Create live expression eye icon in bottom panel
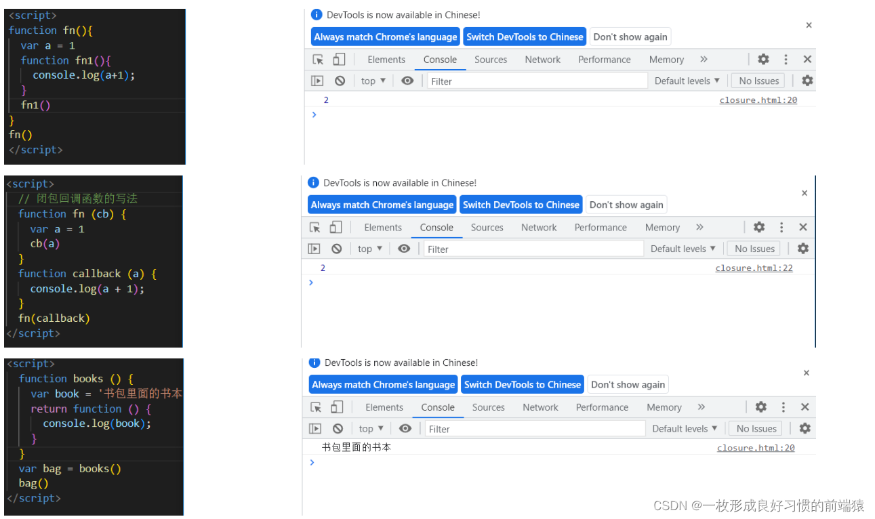 click(405, 428)
